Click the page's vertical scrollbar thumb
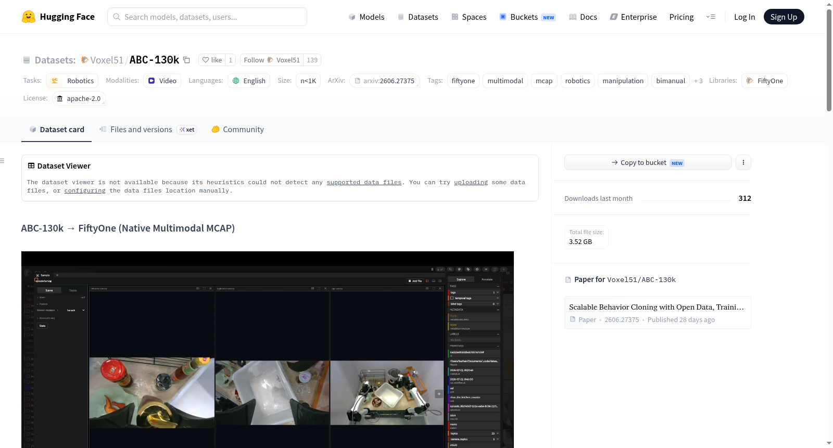The height and width of the screenshot is (448, 833). [x=829, y=60]
